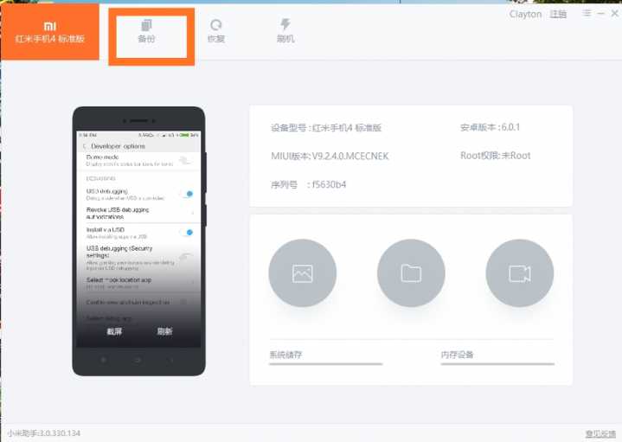This screenshot has width=622, height=442.
Task: Click the 截屏 screenshot button
Action: pyautogui.click(x=114, y=331)
